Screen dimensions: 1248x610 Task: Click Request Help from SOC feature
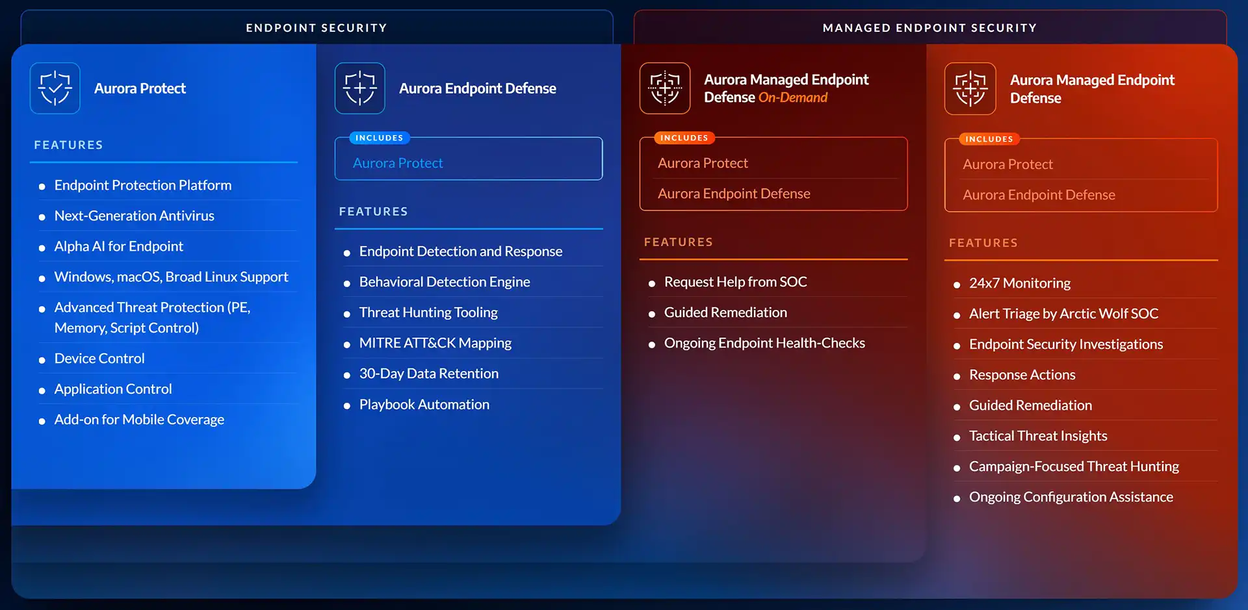pyautogui.click(x=735, y=282)
